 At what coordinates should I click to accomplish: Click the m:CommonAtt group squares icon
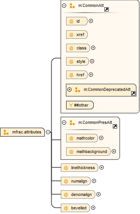click(72, 6)
